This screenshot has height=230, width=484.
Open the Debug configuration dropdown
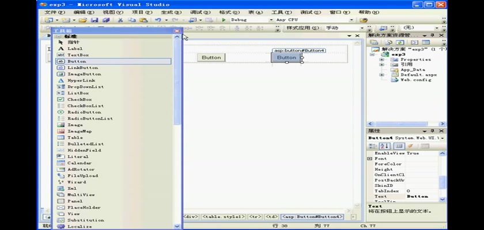tap(271, 20)
